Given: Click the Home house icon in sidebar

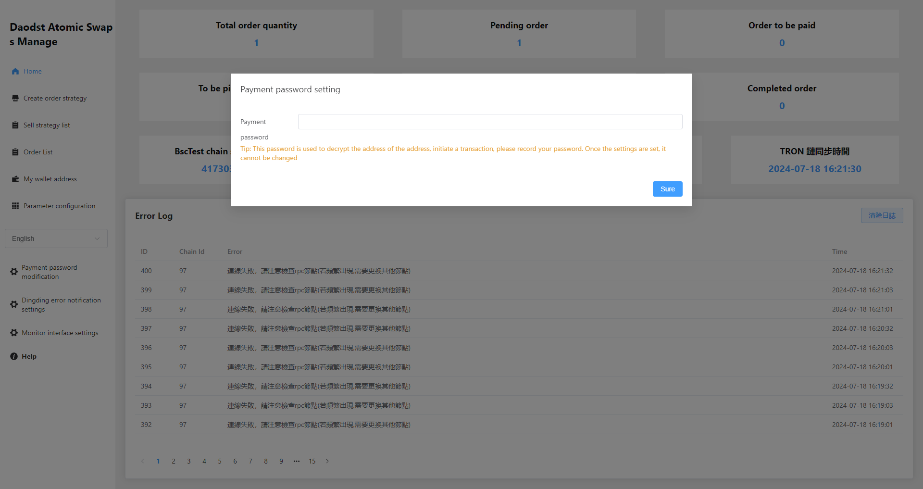Looking at the screenshot, I should [15, 71].
